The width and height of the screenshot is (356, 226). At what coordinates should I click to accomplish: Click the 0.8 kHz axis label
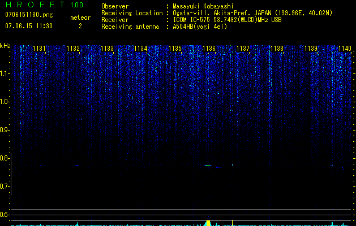click(x=5, y=158)
